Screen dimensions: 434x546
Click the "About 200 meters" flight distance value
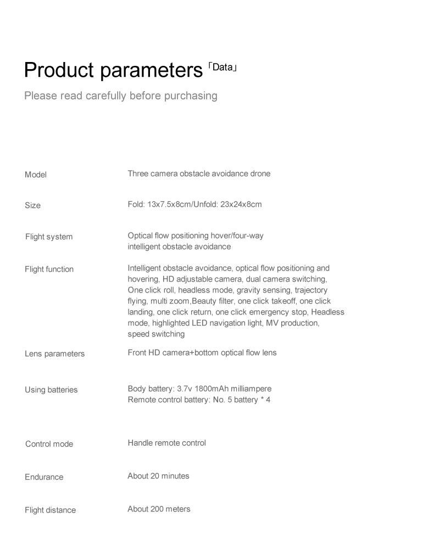point(159,509)
